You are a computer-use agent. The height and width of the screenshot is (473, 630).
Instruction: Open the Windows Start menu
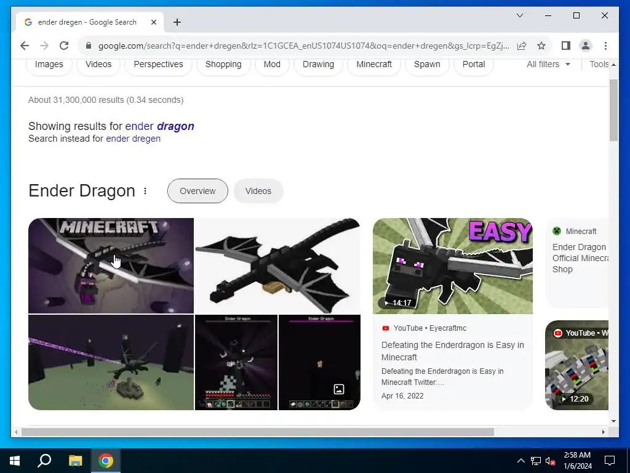click(15, 461)
